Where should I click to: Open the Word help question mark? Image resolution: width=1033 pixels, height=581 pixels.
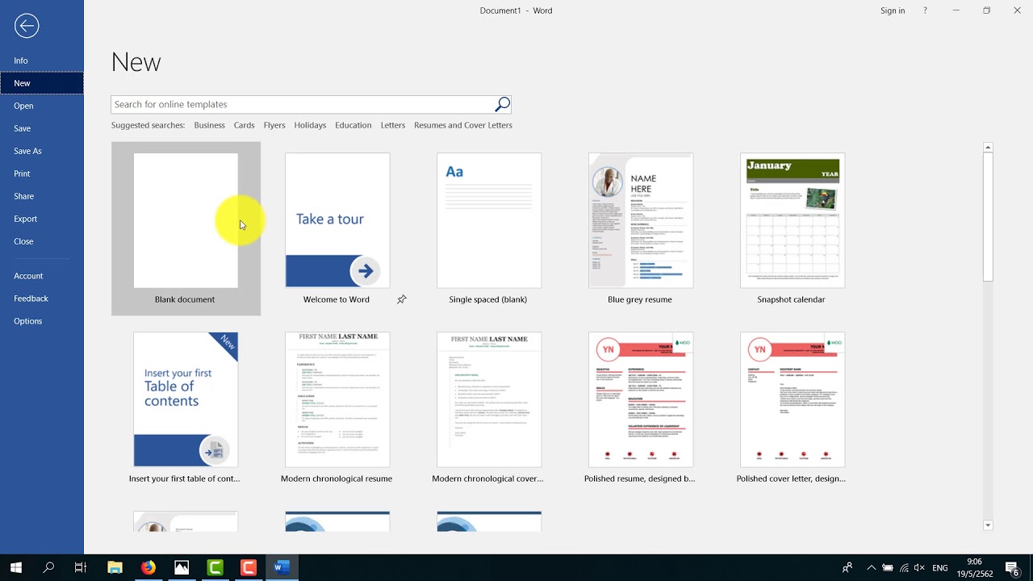(925, 10)
